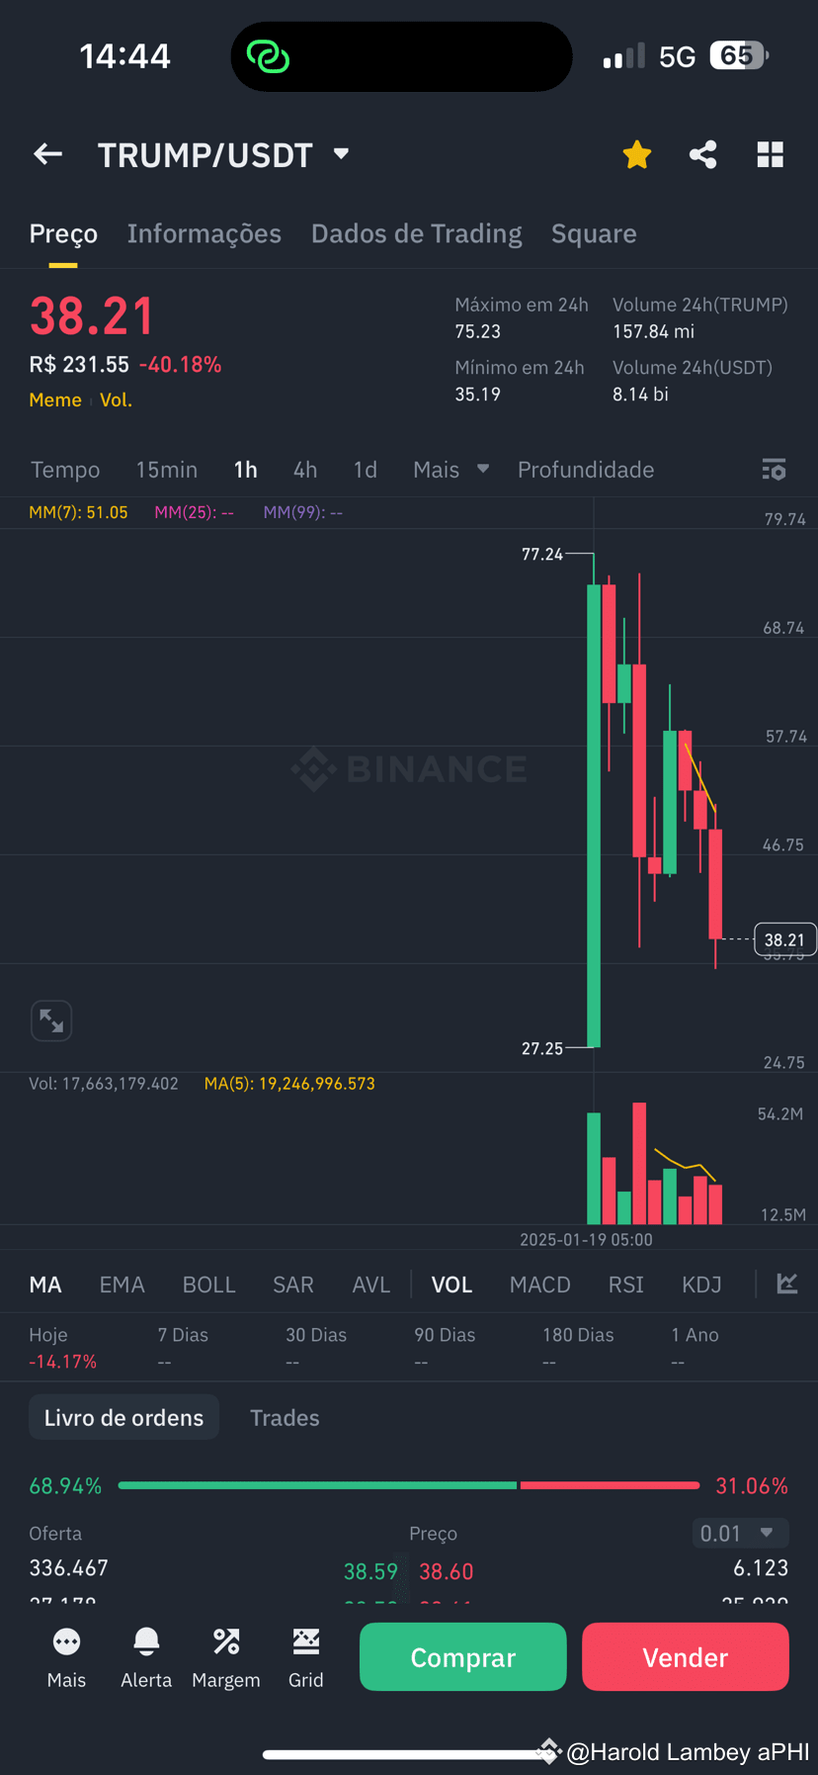Expand the Mais timeframe dropdown
Screen dimensions: 818x1775
[x=450, y=470]
